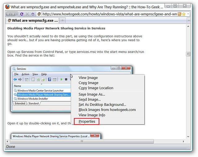Click black Stop Service square icon

click(x=66, y=79)
